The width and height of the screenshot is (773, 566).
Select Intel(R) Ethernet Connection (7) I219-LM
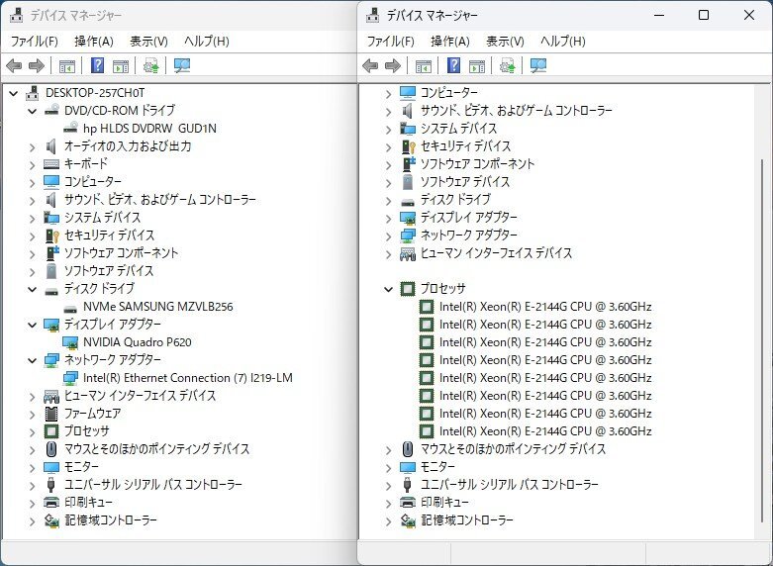(187, 378)
